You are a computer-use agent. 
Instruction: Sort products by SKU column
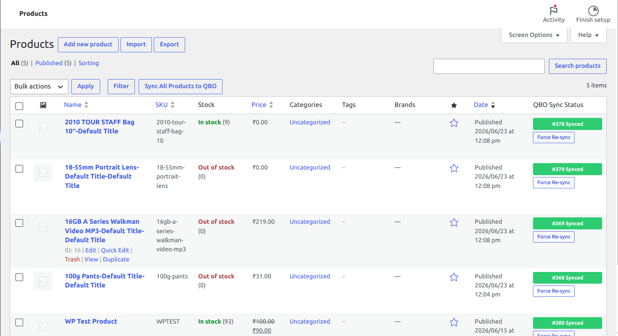pyautogui.click(x=165, y=105)
